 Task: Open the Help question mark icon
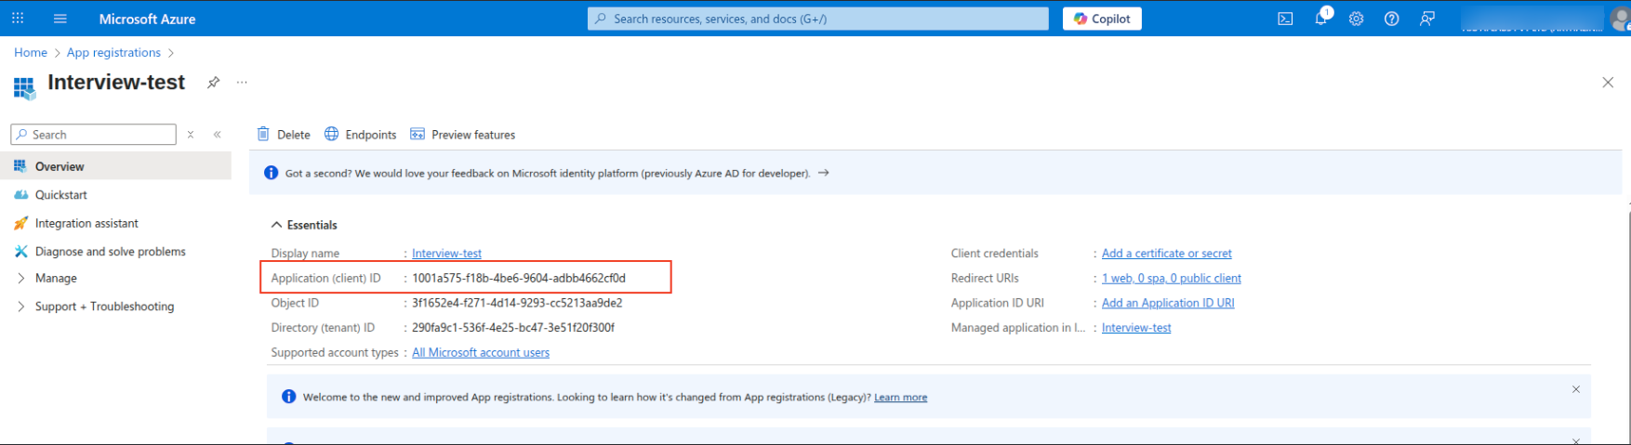pyautogui.click(x=1391, y=19)
